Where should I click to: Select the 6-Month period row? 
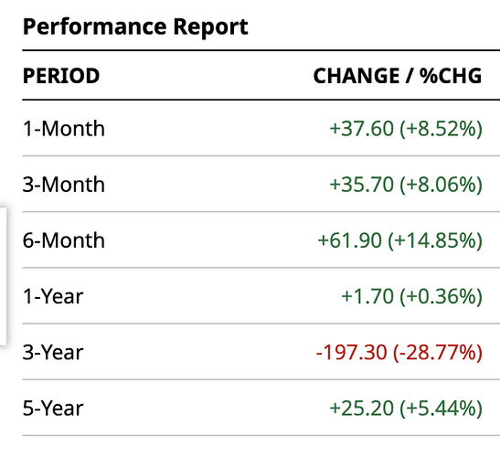pyautogui.click(x=261, y=239)
